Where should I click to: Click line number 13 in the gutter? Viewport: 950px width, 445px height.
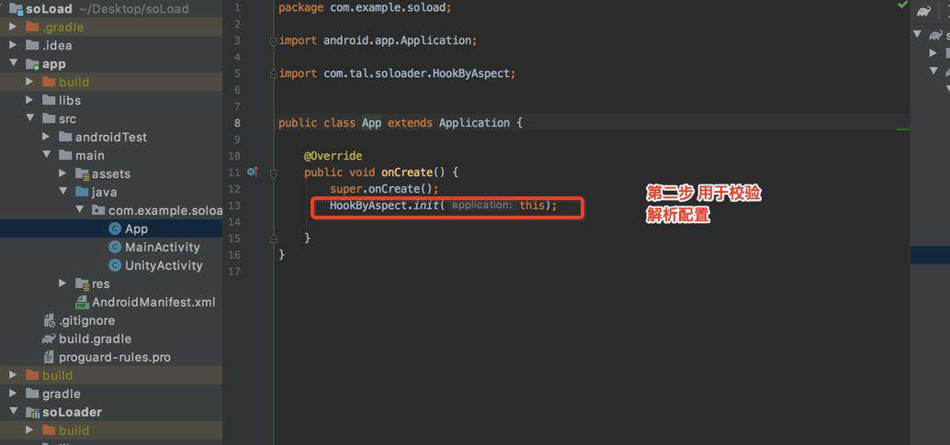click(234, 206)
